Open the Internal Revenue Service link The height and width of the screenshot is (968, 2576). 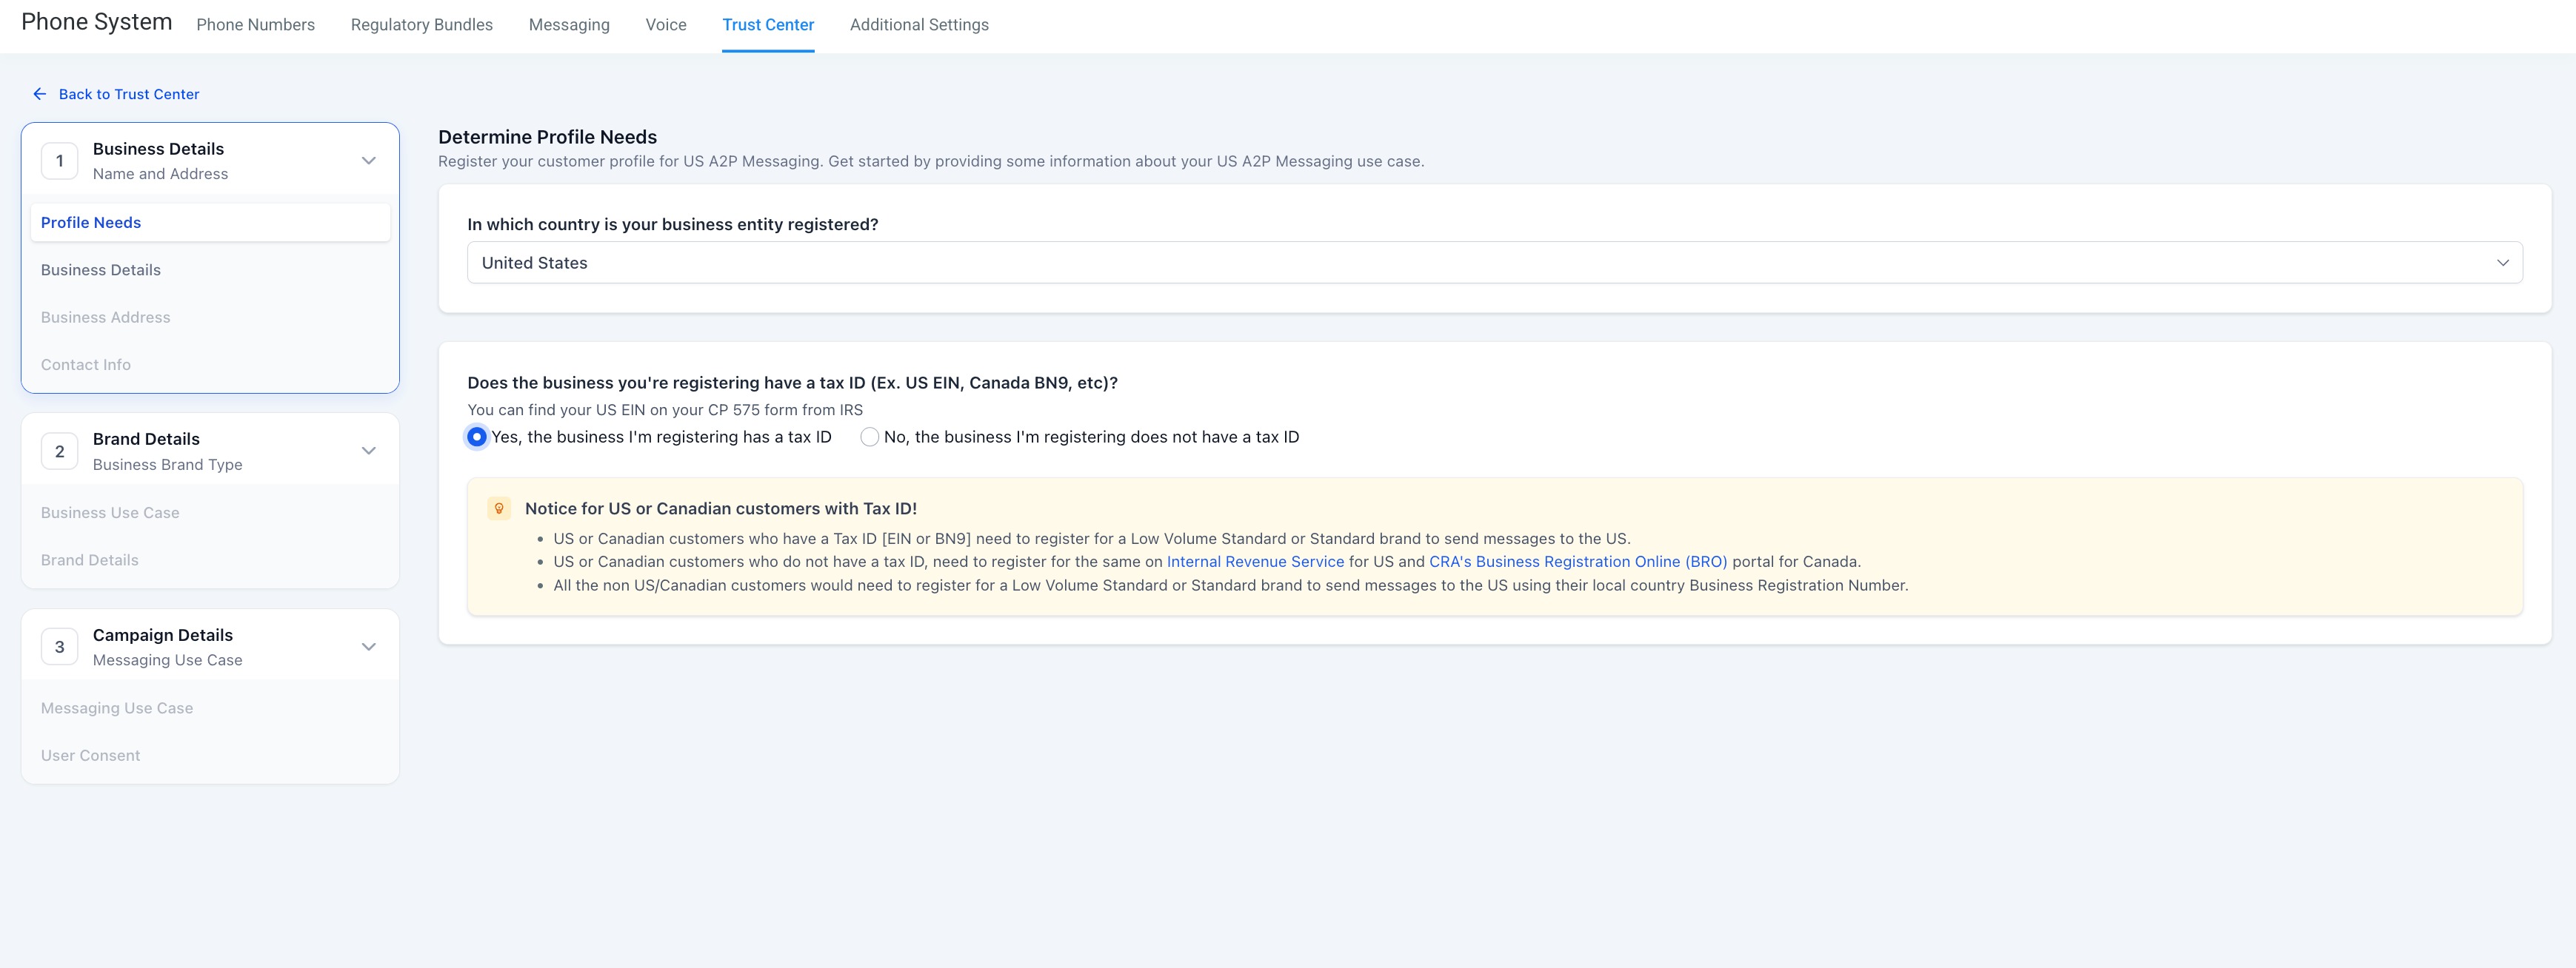click(x=1255, y=562)
